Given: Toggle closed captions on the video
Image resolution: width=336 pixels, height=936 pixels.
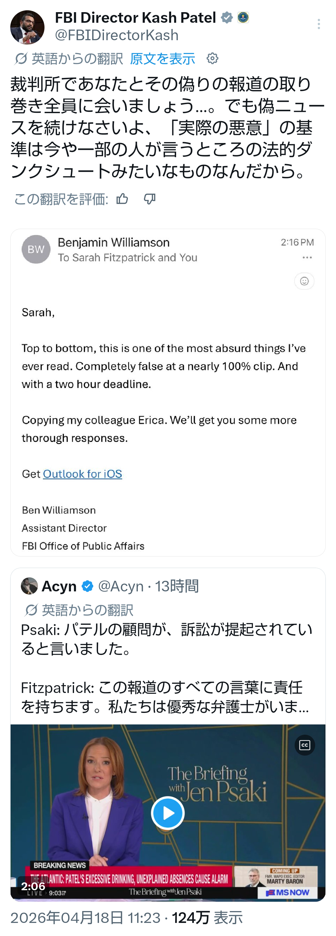Looking at the screenshot, I should (305, 745).
